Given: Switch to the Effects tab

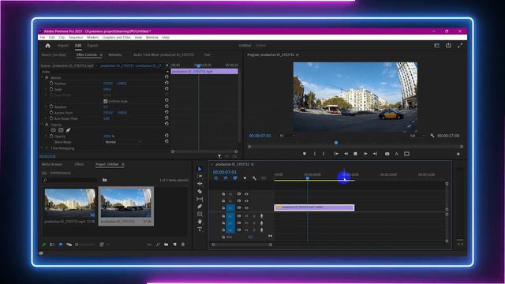Looking at the screenshot, I should coord(79,164).
